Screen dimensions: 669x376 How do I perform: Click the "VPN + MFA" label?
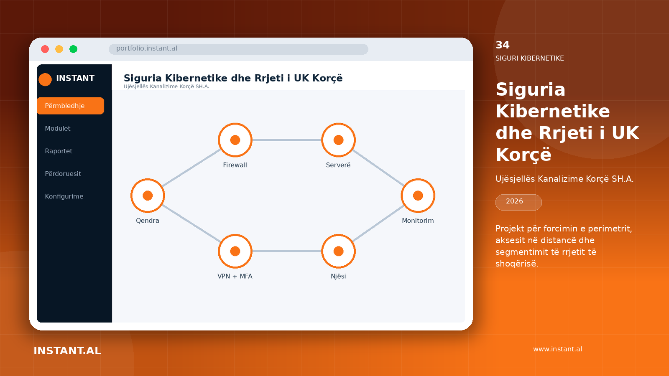point(235,276)
